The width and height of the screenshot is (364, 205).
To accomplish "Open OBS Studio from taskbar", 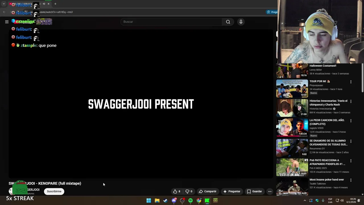I will point(182,200).
